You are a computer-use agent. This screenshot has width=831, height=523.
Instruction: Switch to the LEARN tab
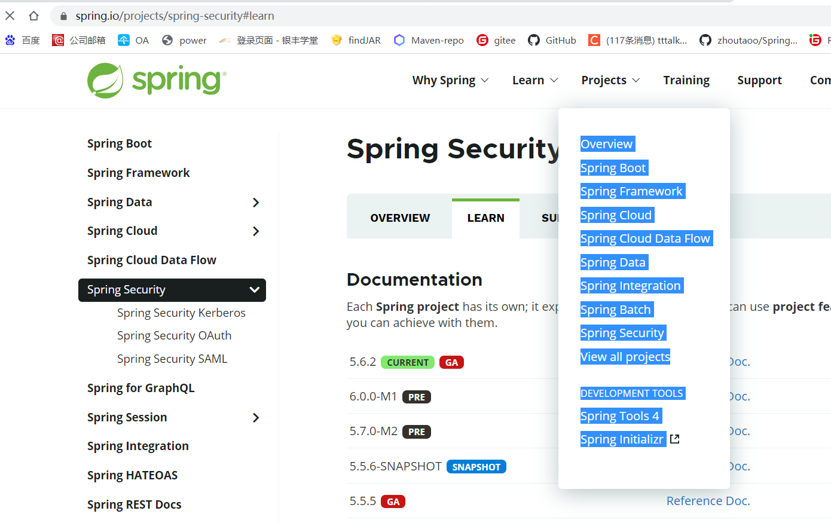(485, 218)
